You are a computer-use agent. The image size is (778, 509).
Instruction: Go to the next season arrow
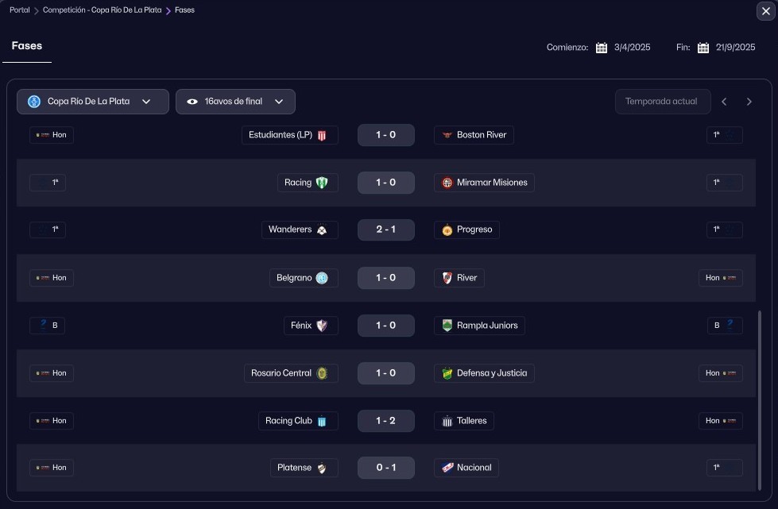pos(749,102)
